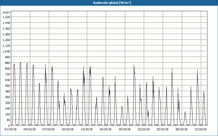
Task: Click the 1.120 axis value
Action: [x=6, y=45]
